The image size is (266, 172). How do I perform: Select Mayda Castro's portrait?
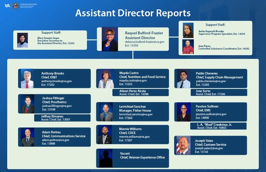coord(106,78)
